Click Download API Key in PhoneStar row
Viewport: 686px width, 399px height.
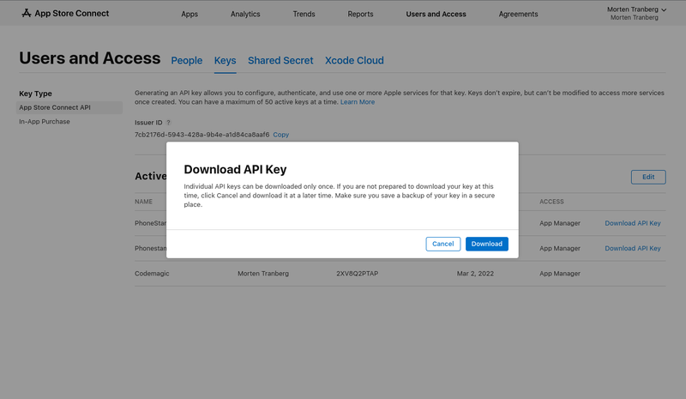tap(632, 223)
